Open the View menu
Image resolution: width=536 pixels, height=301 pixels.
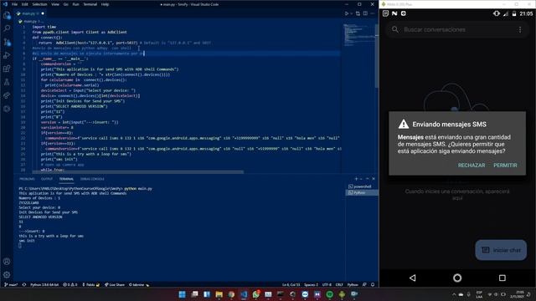coord(55,4)
